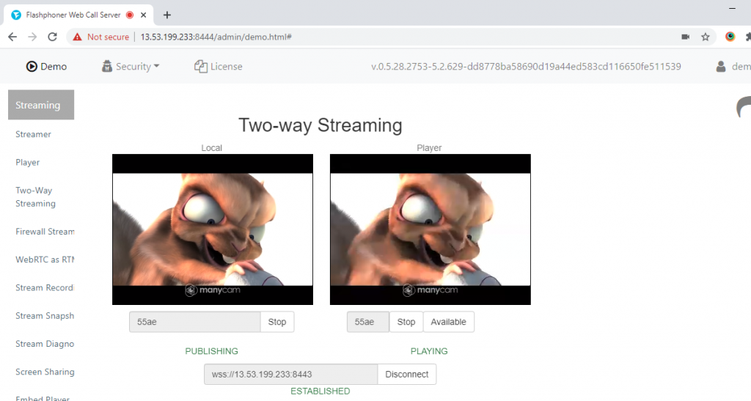Select the Streaming sidebar header
The width and height of the screenshot is (751, 401).
[x=41, y=105]
